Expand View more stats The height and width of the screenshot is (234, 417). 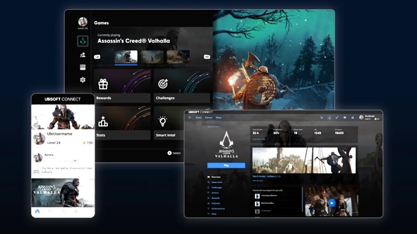[x=258, y=139]
